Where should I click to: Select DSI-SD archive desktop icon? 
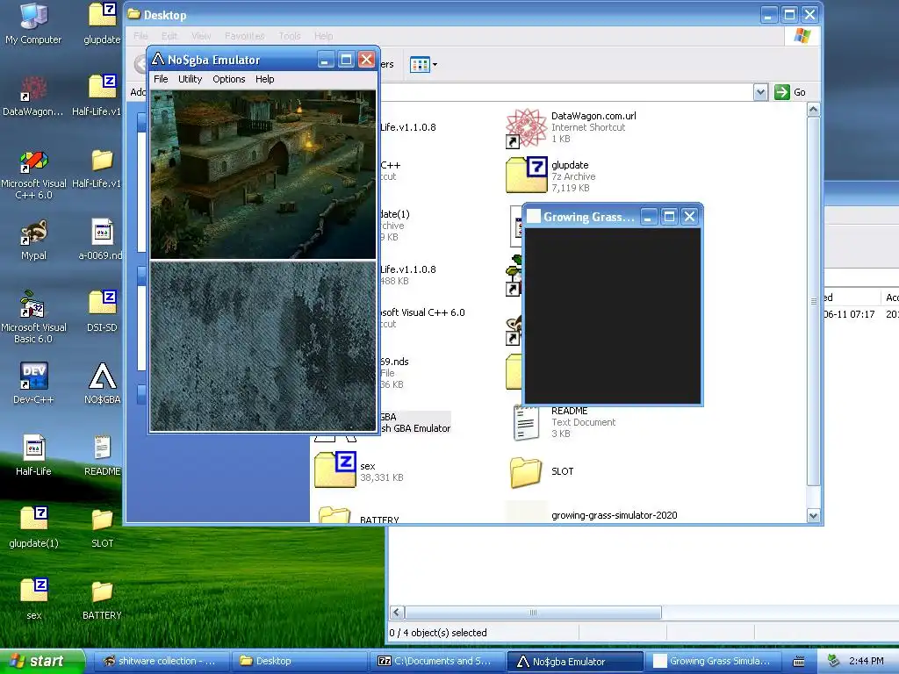pyautogui.click(x=102, y=312)
